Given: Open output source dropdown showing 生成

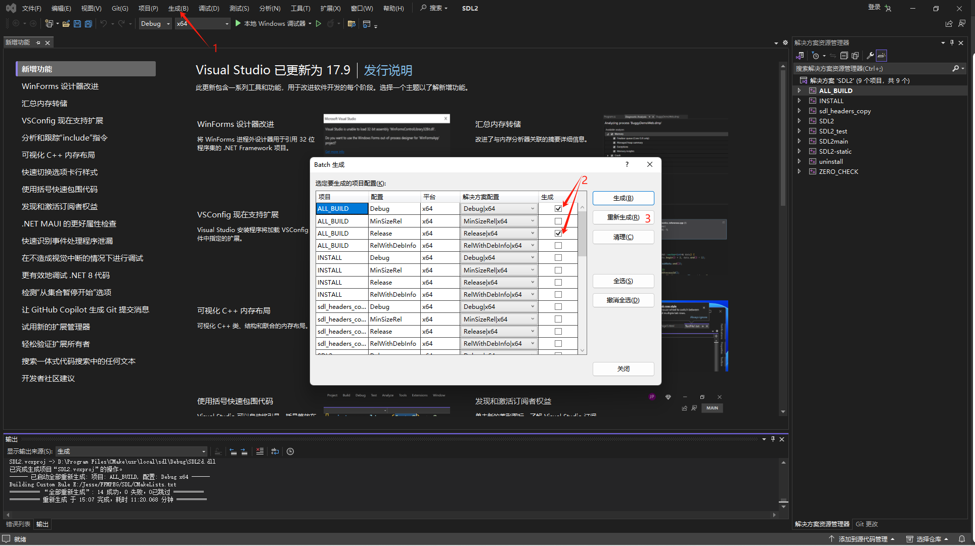Looking at the screenshot, I should tap(131, 451).
